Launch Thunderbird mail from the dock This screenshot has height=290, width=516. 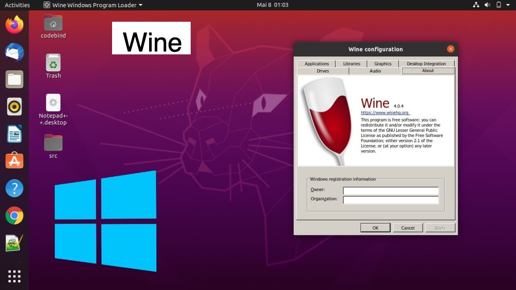(15, 52)
